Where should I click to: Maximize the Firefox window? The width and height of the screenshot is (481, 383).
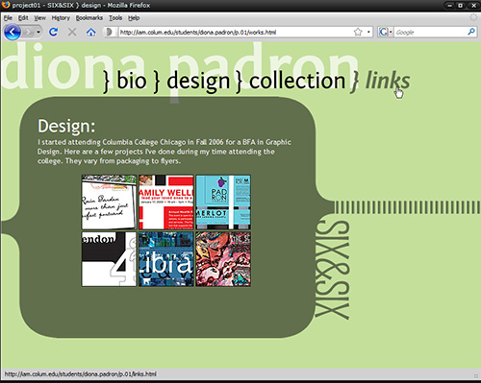click(x=461, y=6)
